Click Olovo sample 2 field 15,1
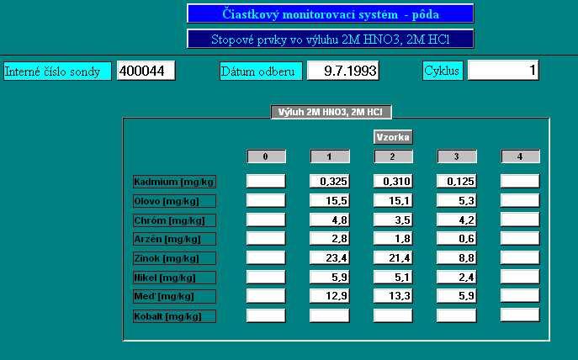Image resolution: width=578 pixels, height=360 pixels. tap(393, 200)
